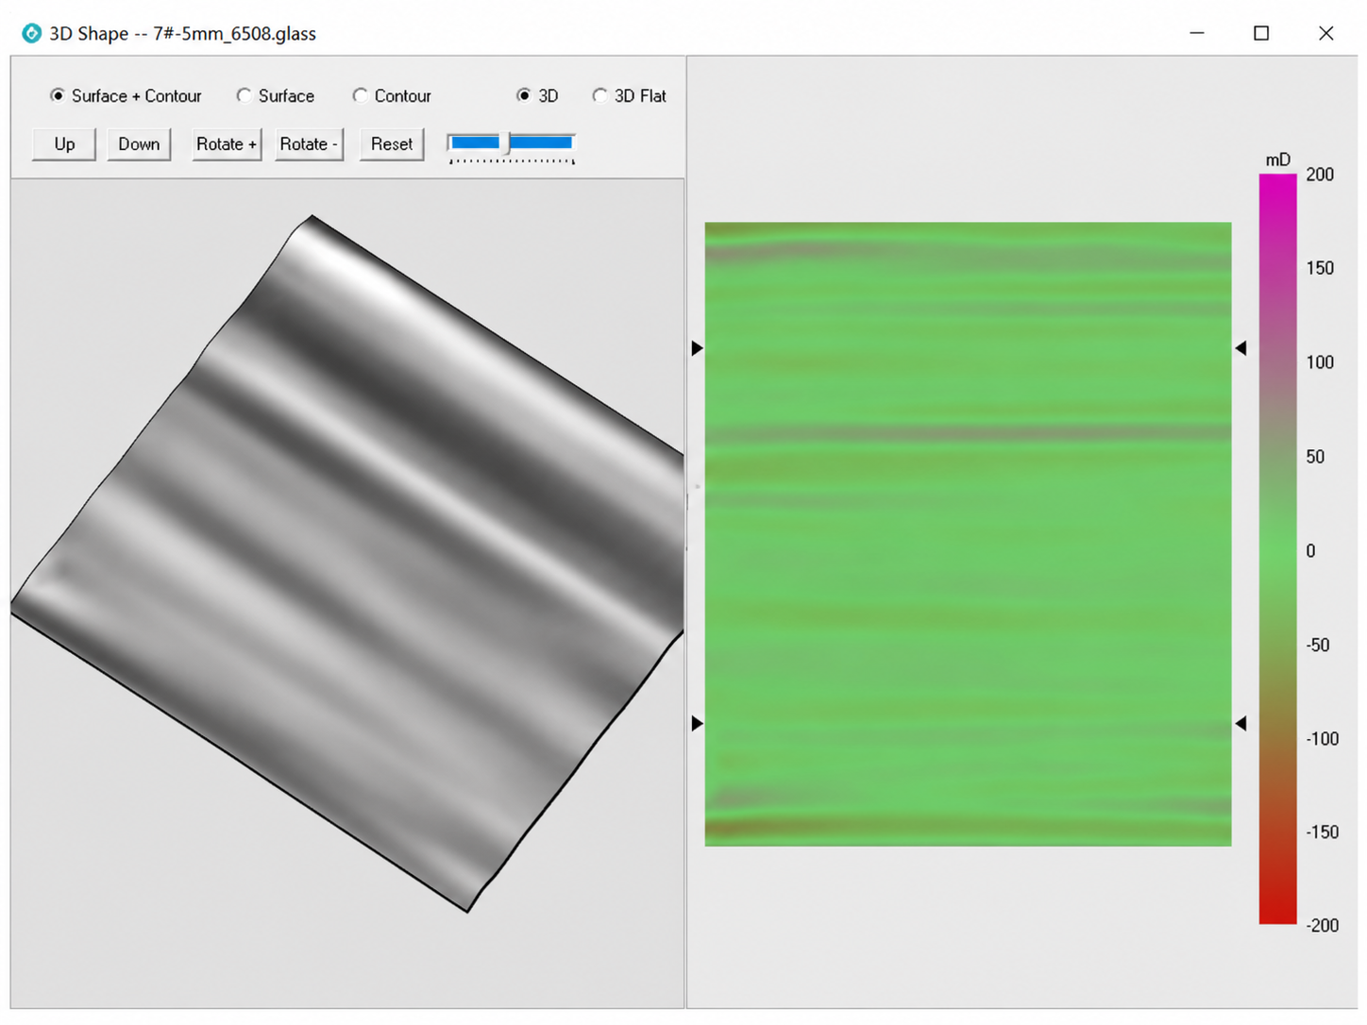Click the 3D rendered glass surface

(347, 563)
